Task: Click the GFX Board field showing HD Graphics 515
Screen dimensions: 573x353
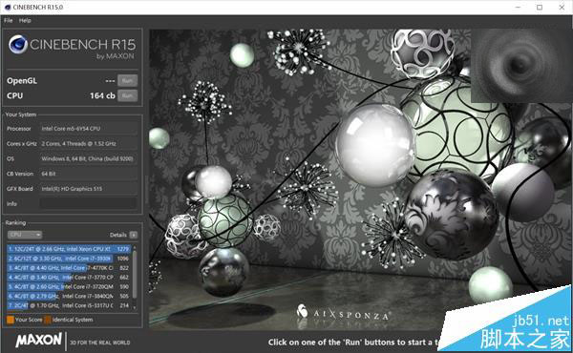Action: pyautogui.click(x=89, y=189)
